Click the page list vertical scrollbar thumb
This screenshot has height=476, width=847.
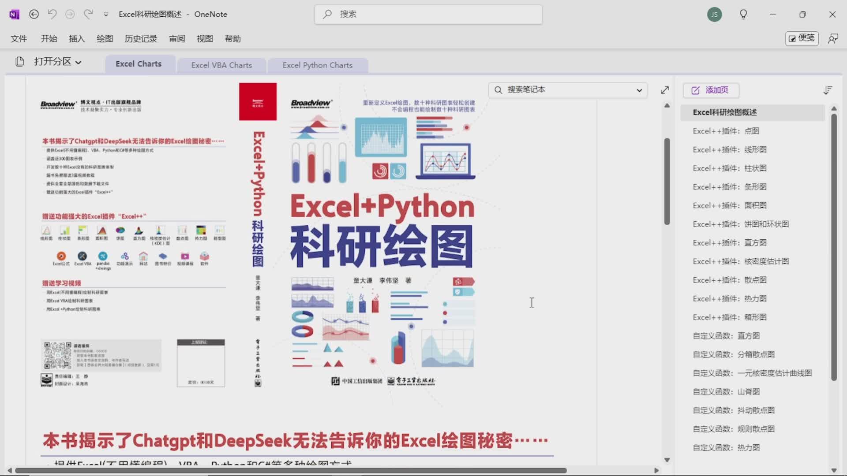(834, 247)
